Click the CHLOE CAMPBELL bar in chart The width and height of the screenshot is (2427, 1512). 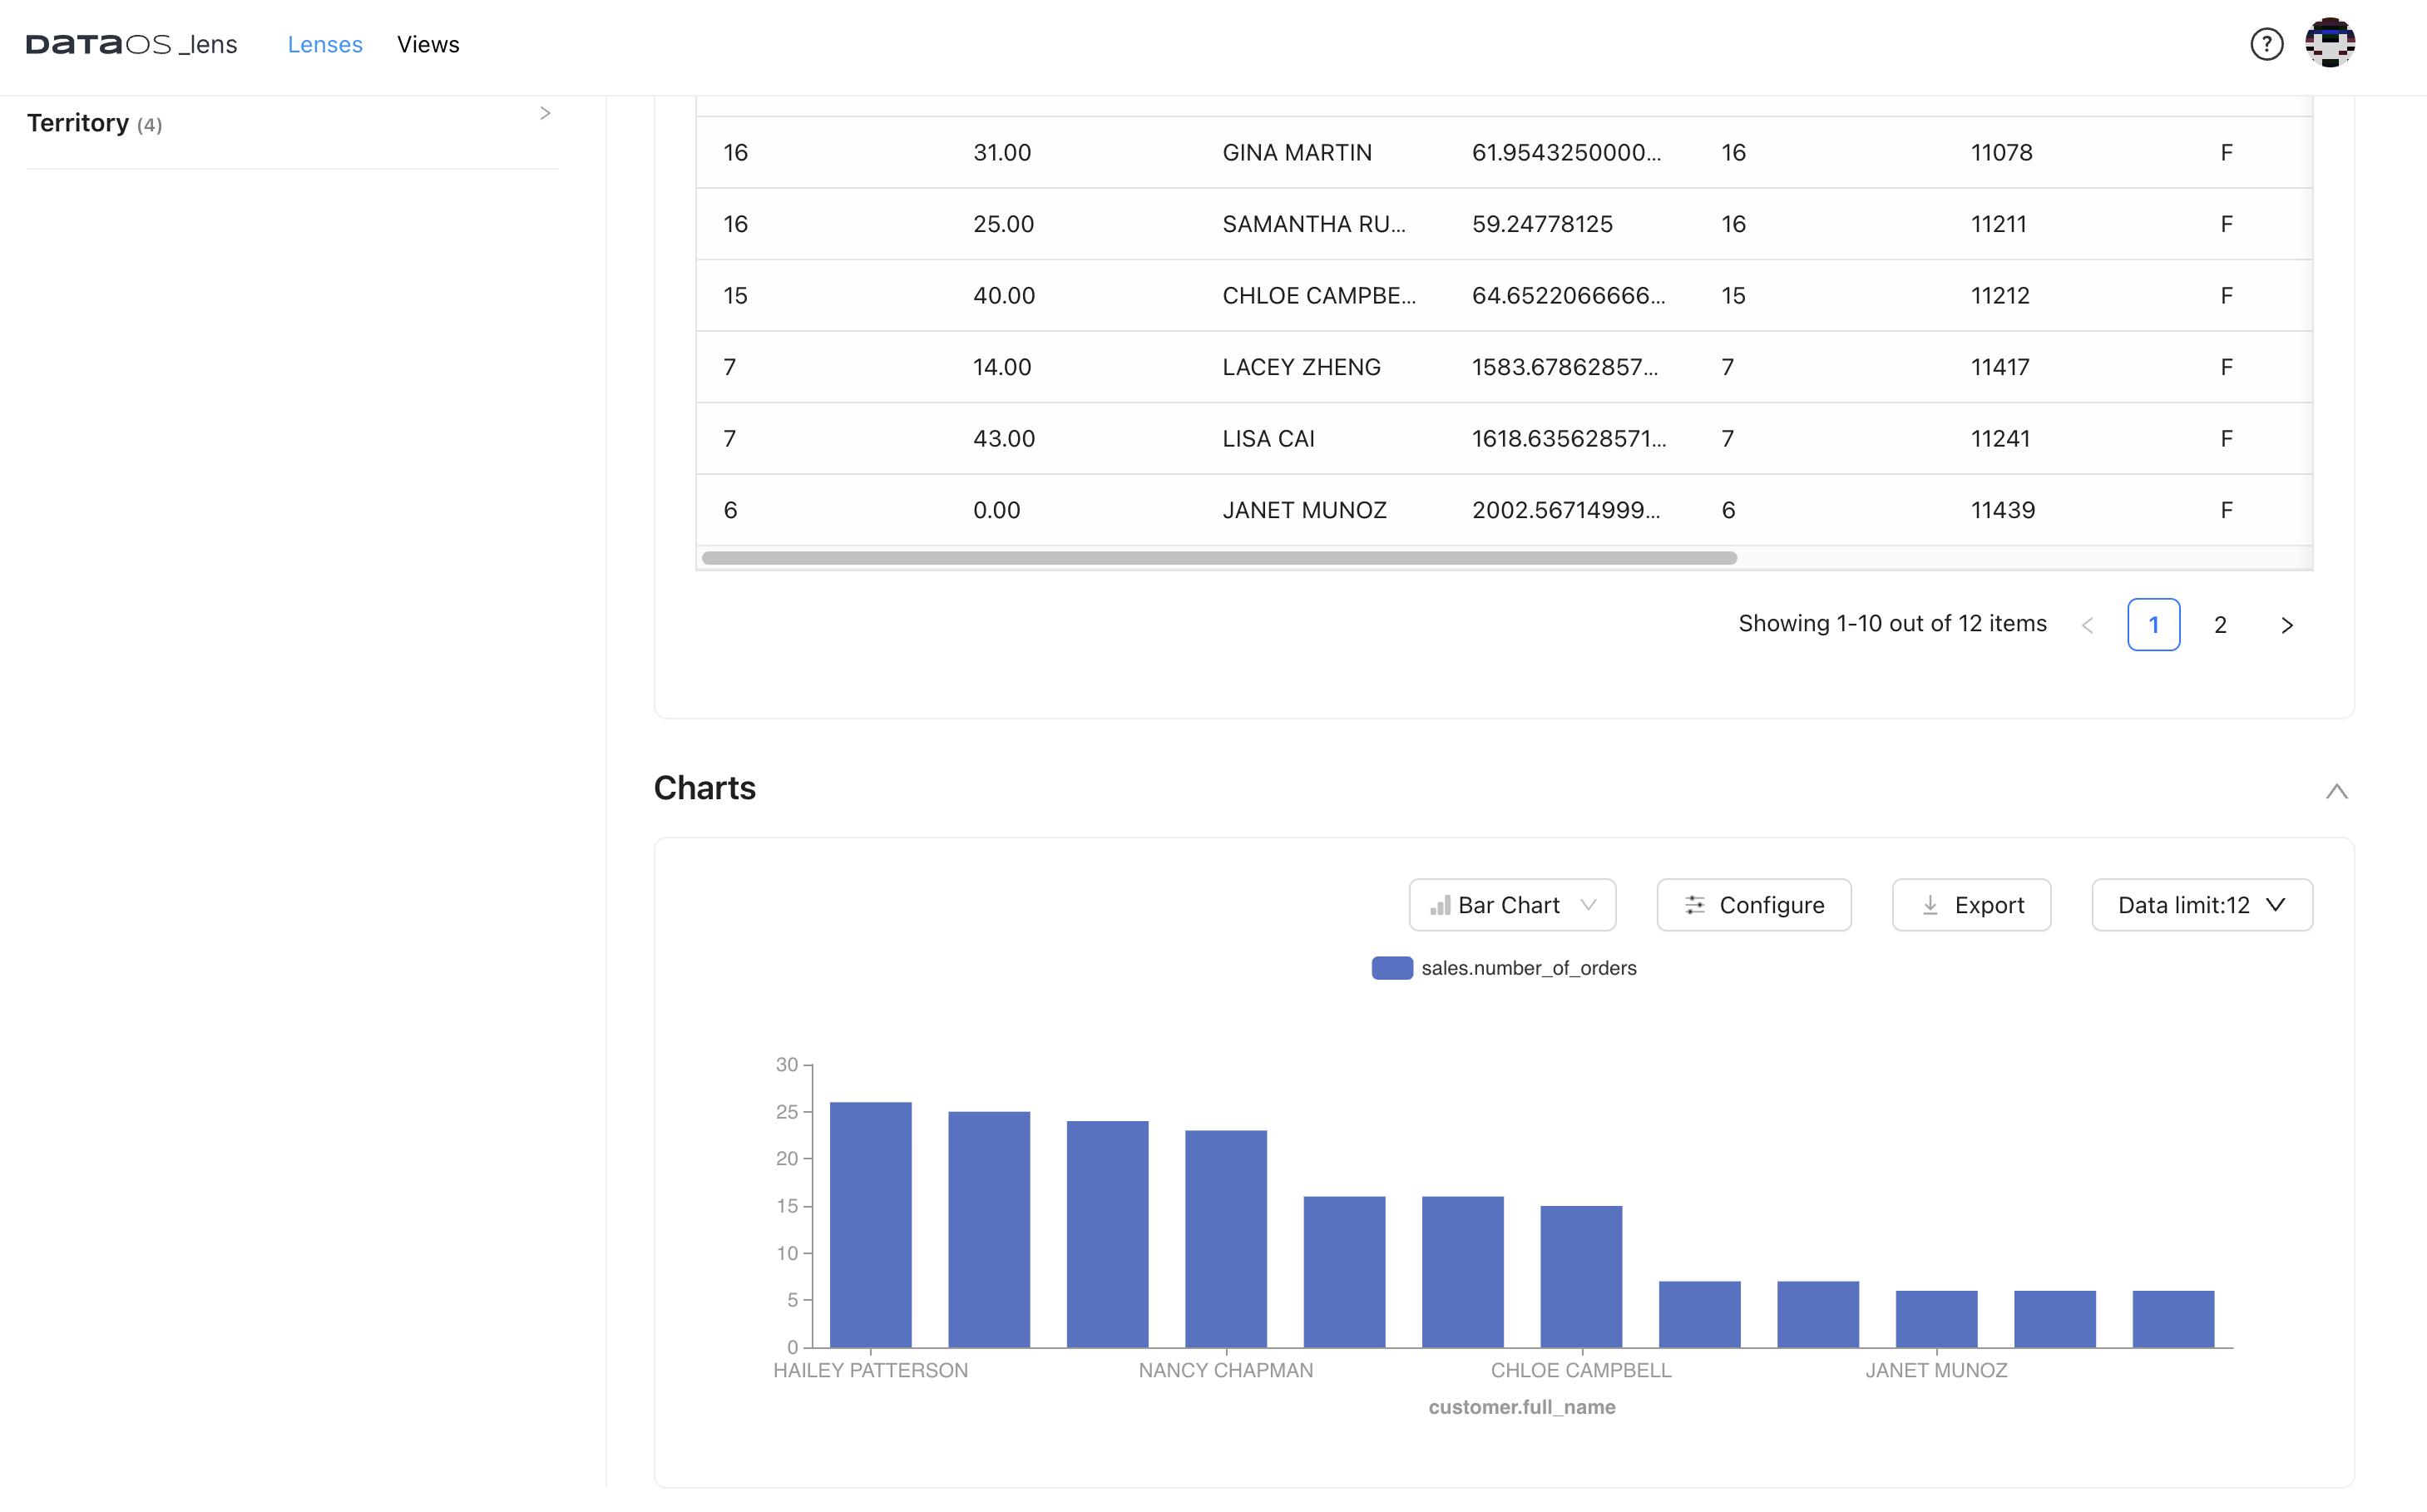pos(1581,1277)
